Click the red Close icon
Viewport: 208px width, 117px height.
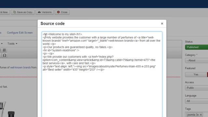click(58, 12)
